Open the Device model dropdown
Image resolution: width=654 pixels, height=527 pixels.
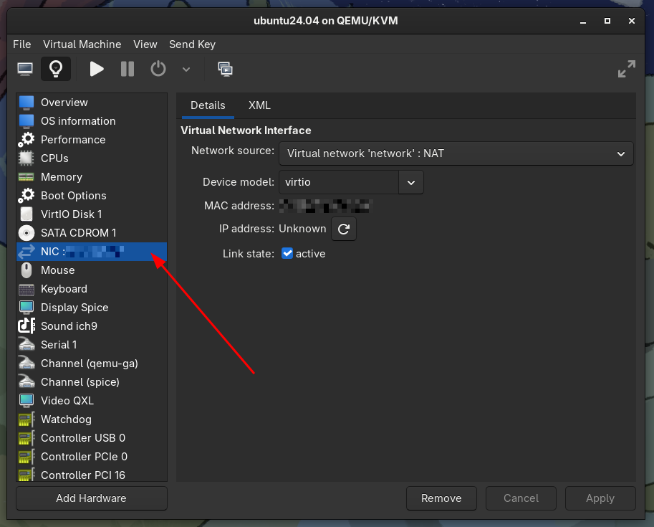point(410,181)
